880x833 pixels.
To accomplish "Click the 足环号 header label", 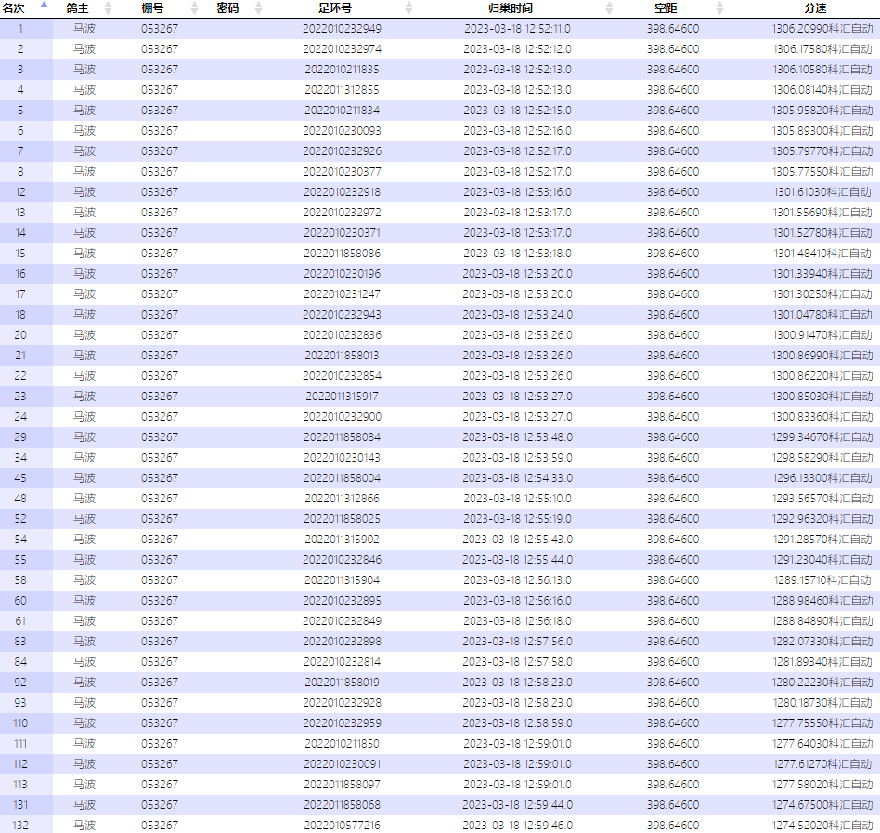I will click(335, 8).
